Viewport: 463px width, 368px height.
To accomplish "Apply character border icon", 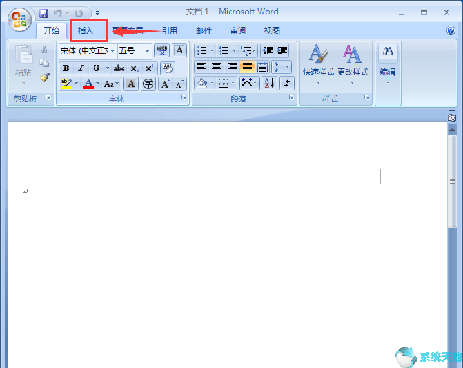I will coord(179,50).
